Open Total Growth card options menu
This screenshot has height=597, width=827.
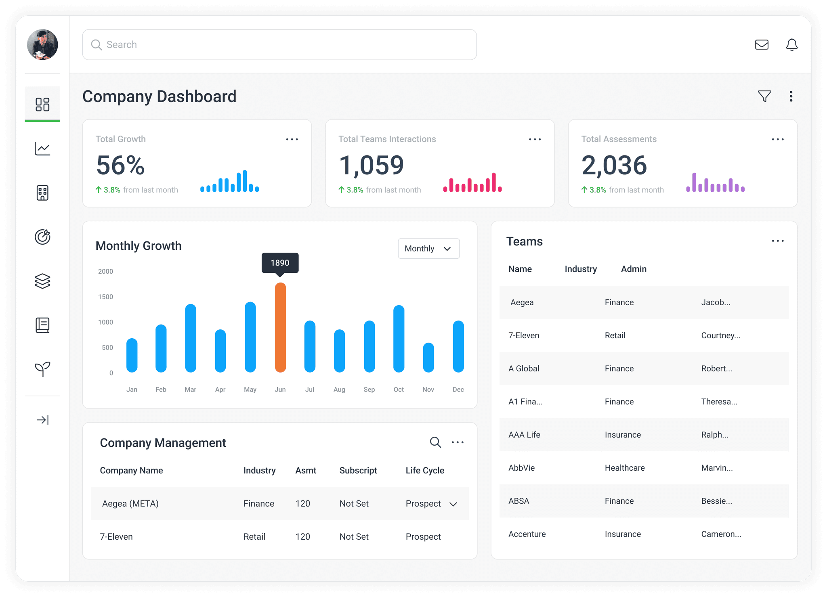click(x=292, y=139)
